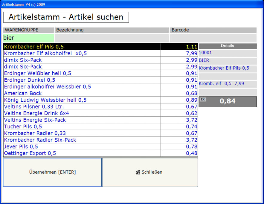Image resolution: width=264 pixels, height=204 pixels.
Task: Focus the WARENGRUPPE field containing 'bier'
Action: point(28,38)
